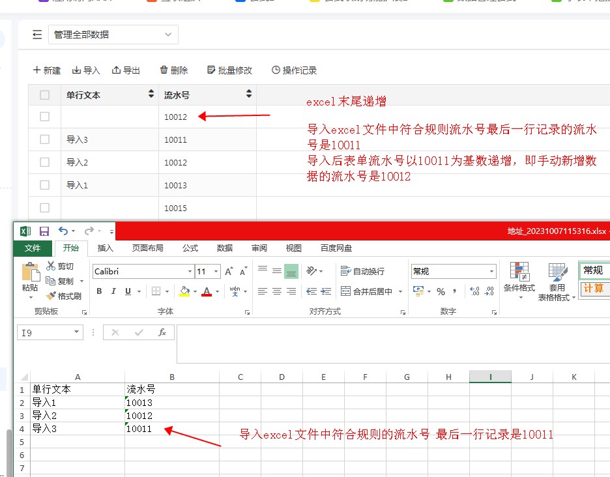This screenshot has height=477, width=610.
Task: Click the format painter (格式刷)
Action: tap(64, 296)
